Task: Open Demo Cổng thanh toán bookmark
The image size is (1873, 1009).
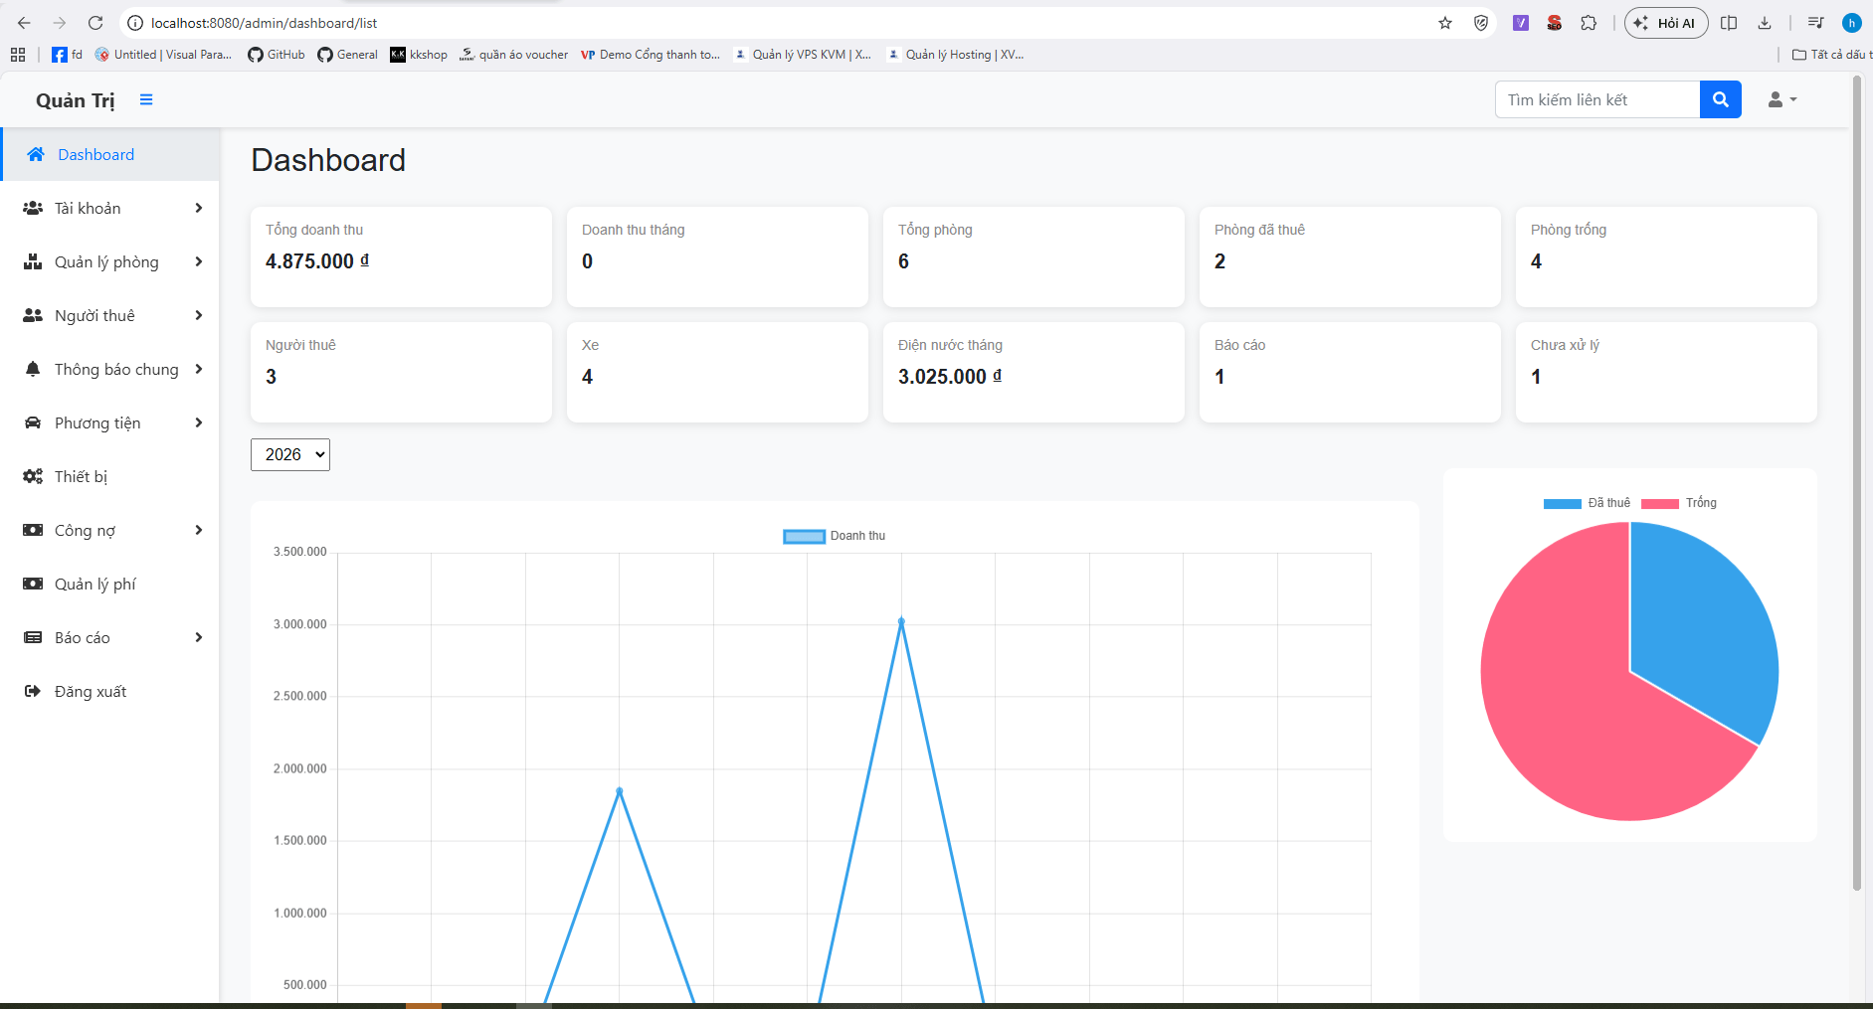Action: [x=650, y=55]
